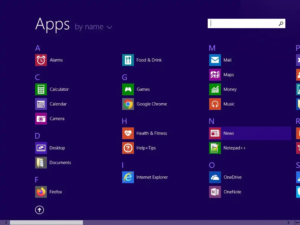Open Google Chrome icon
The height and width of the screenshot is (225, 300).
click(x=128, y=104)
